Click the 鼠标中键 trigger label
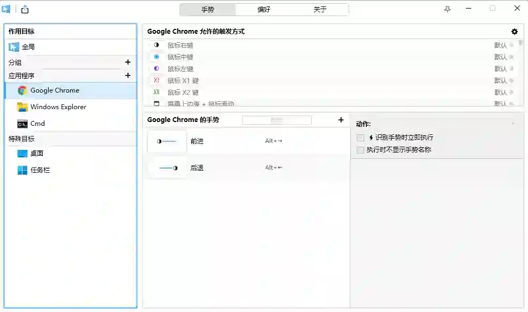 (x=180, y=57)
